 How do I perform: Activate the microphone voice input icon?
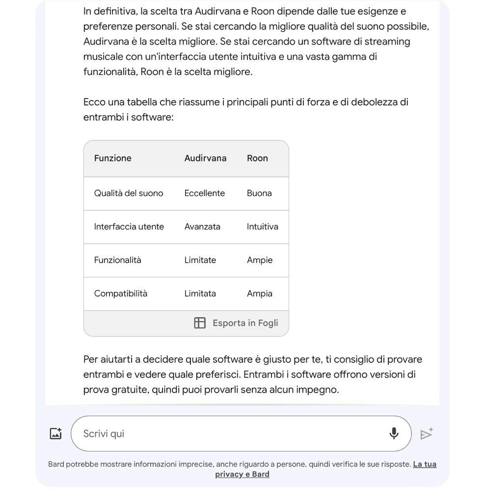tap(394, 433)
